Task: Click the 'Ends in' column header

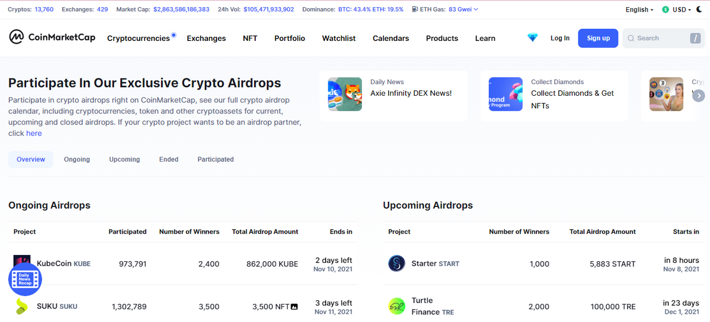Action: coord(341,232)
